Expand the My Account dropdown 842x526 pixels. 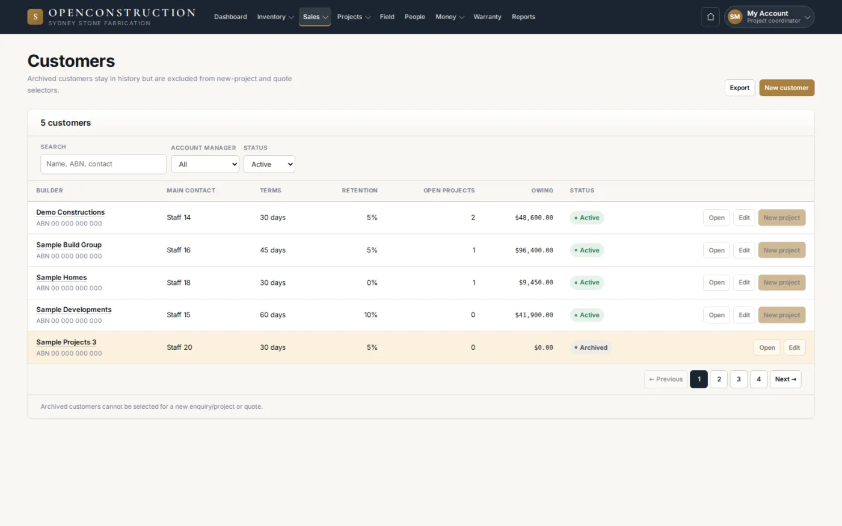click(769, 17)
